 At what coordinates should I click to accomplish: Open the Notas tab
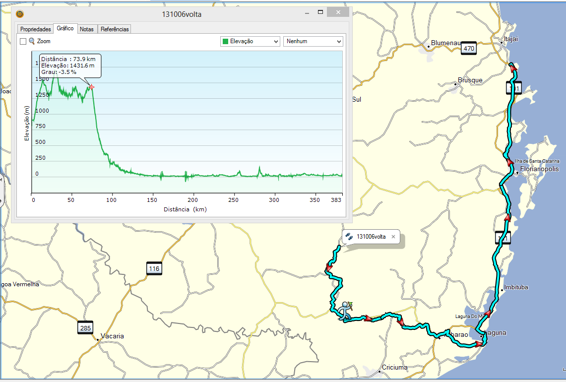tap(87, 29)
